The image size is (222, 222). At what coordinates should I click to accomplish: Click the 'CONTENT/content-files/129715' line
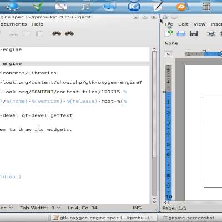click(x=63, y=92)
